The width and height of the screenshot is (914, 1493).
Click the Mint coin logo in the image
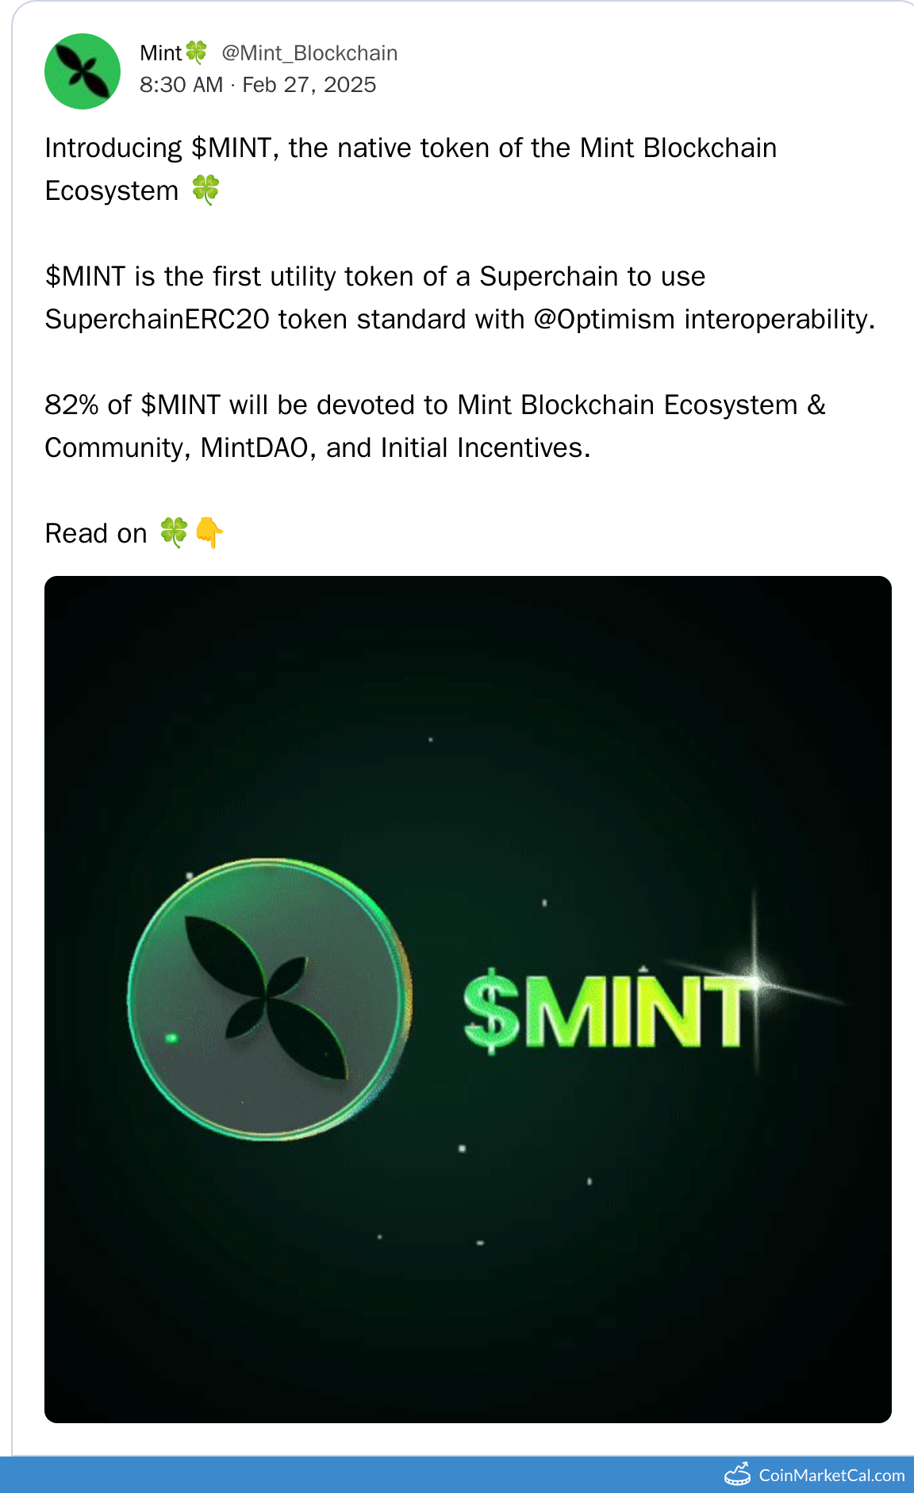pyautogui.click(x=268, y=1000)
